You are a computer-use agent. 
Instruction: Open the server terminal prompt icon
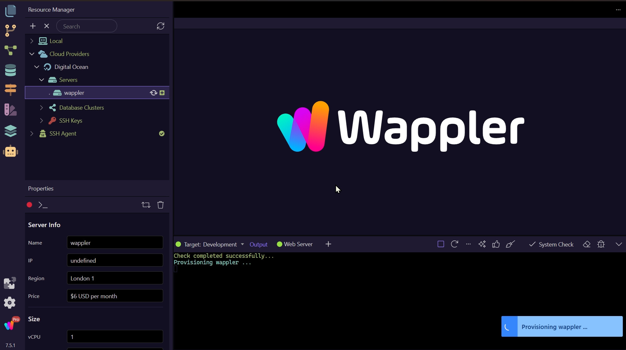43,205
